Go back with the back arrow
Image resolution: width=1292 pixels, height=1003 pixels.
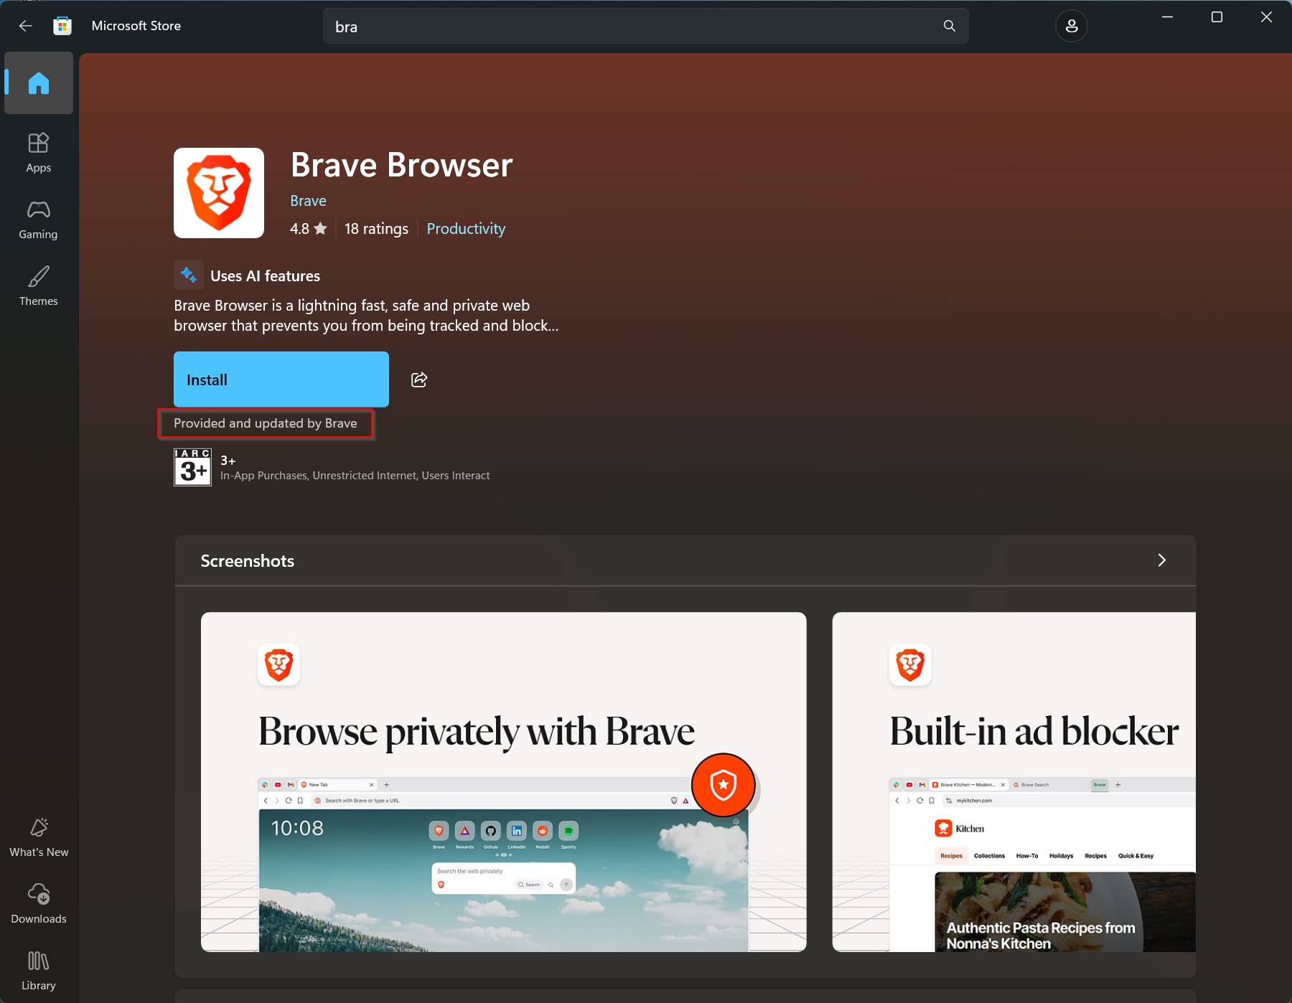[26, 26]
